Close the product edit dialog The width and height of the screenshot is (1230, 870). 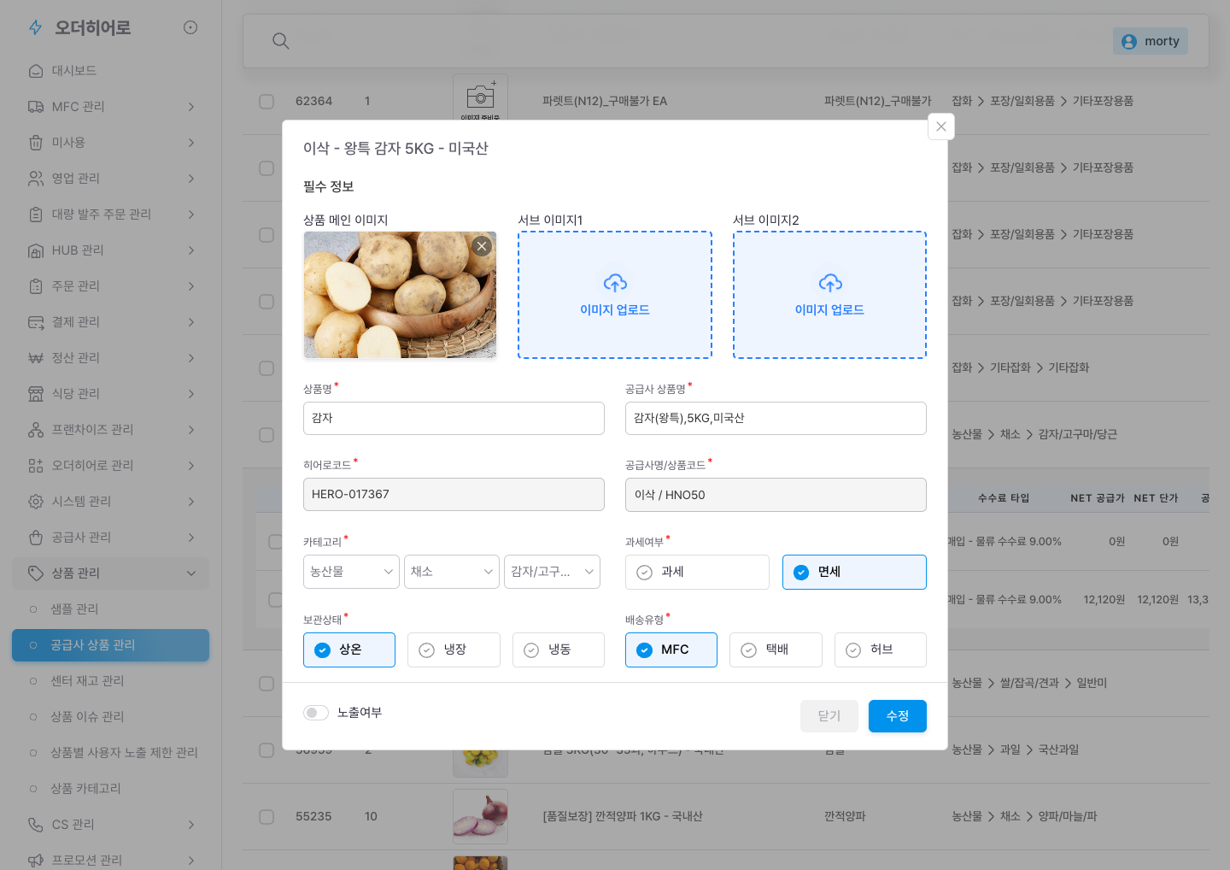tap(940, 126)
